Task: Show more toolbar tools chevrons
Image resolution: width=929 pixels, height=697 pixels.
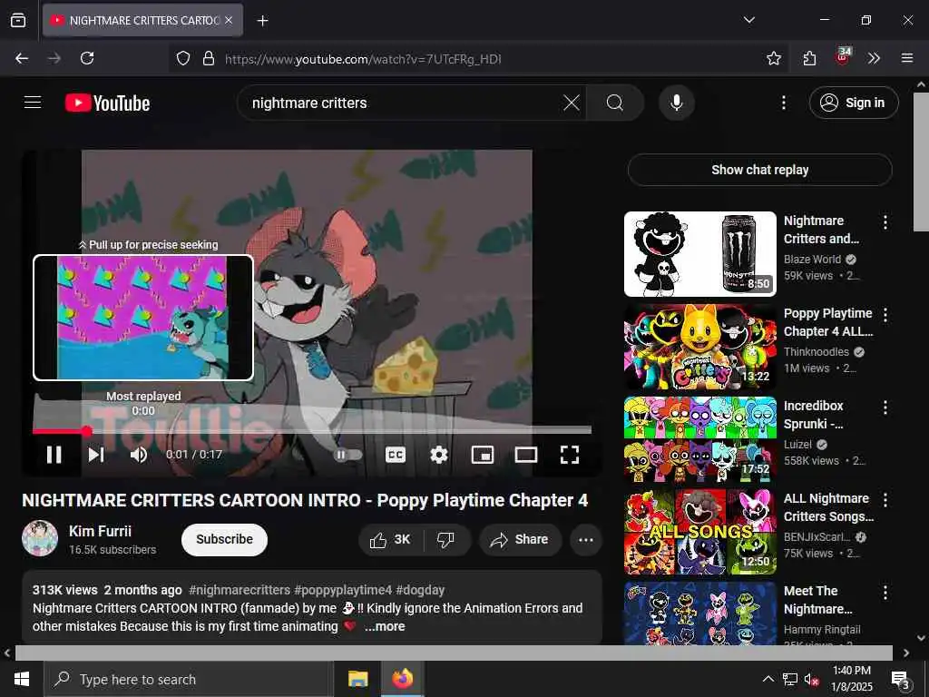Action: point(874,58)
